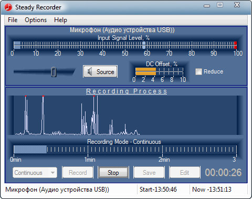Click the recording waveform graph

[x=125, y=115]
